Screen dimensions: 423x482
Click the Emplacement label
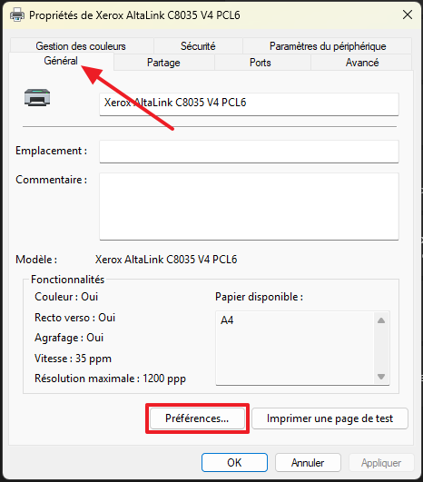coord(52,151)
